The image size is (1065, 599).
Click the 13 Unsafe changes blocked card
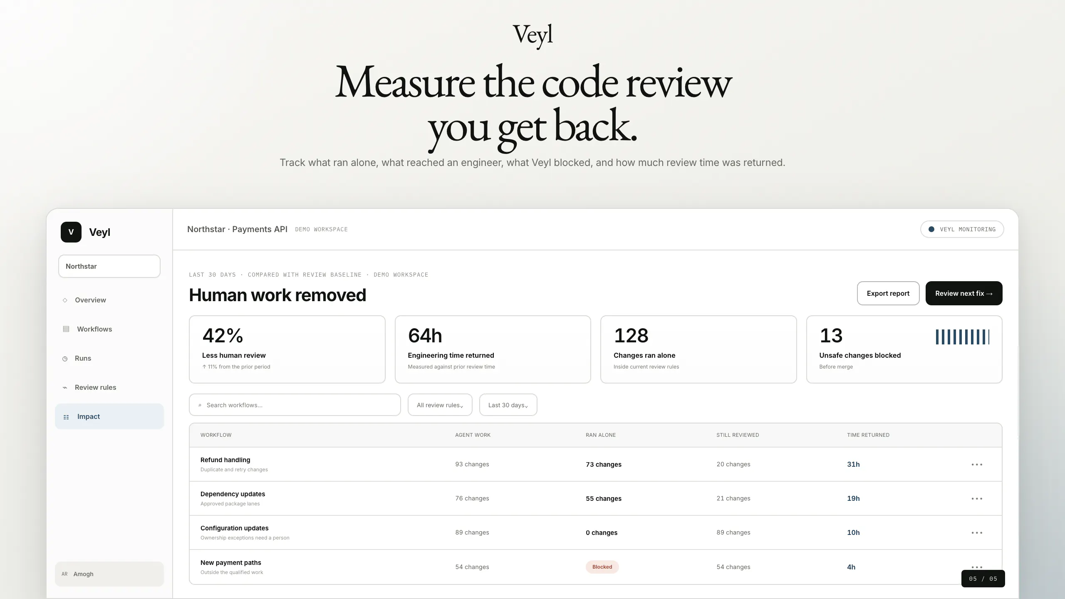(x=904, y=349)
